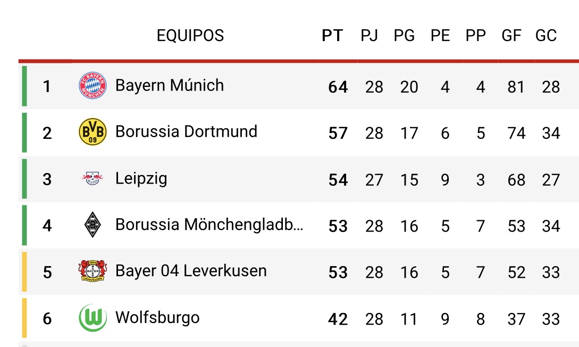Viewport: 579px width, 347px height.
Task: Click the Borussia Mönchengladbach diamond crest
Action: 93,225
